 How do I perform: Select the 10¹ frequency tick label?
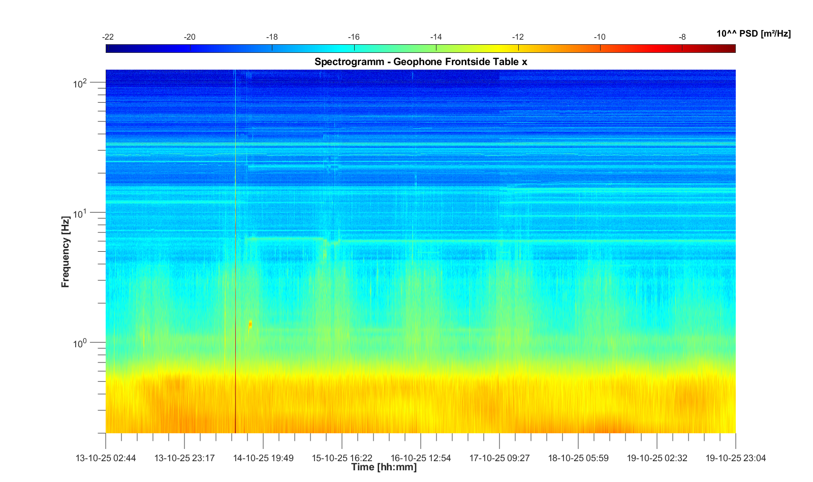(80, 213)
